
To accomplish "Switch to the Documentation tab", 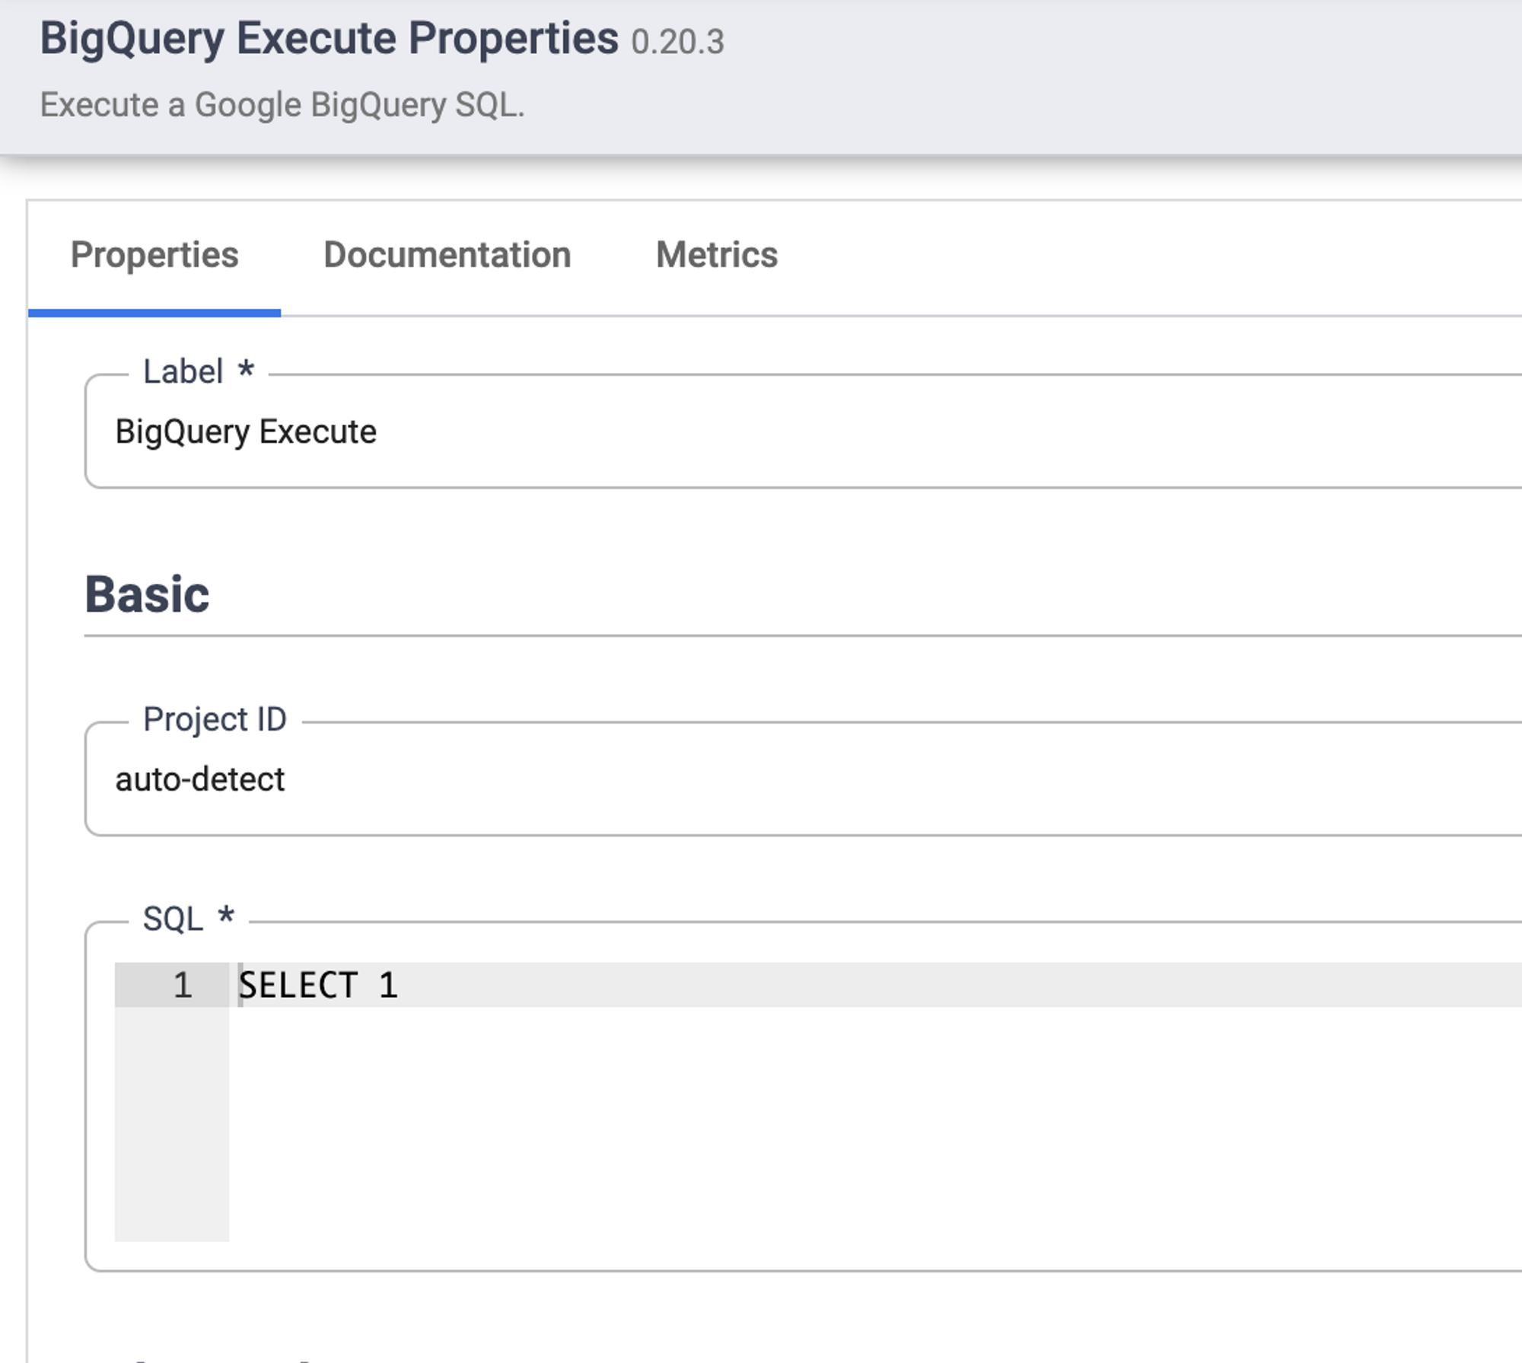I will point(447,255).
